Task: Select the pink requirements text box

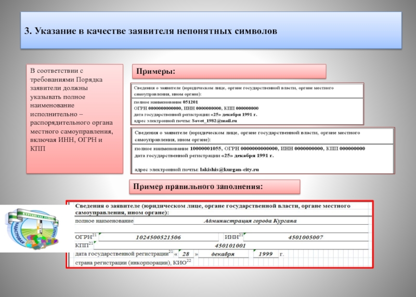Action: click(x=74, y=118)
